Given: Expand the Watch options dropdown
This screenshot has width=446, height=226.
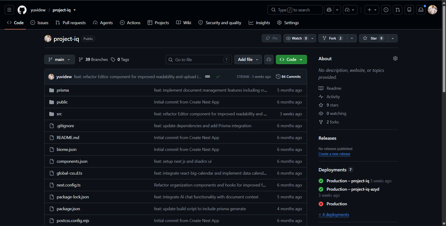Looking at the screenshot, I should pyautogui.click(x=313, y=38).
